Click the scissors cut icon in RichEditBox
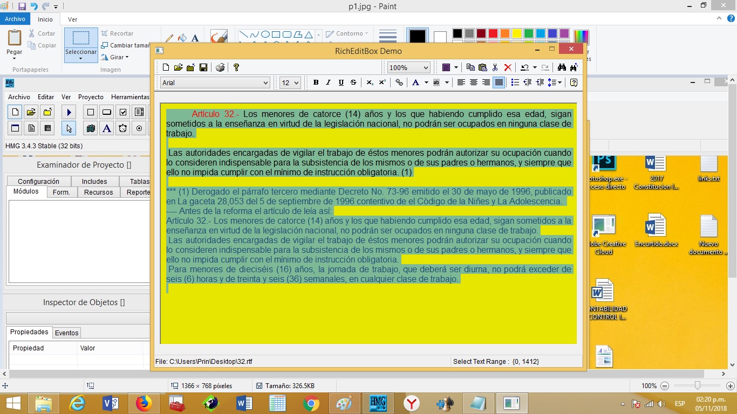The width and height of the screenshot is (737, 414). tap(495, 67)
